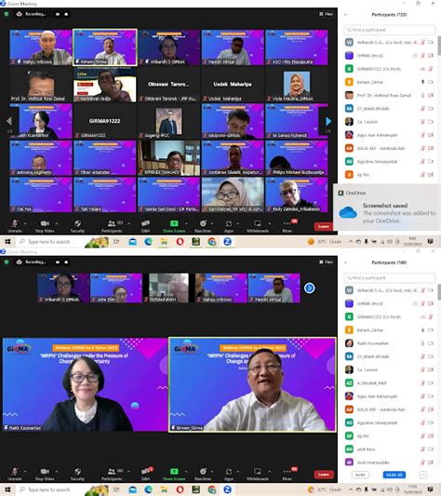
Task: Open View menu in lower Zoom window
Action: [x=326, y=261]
